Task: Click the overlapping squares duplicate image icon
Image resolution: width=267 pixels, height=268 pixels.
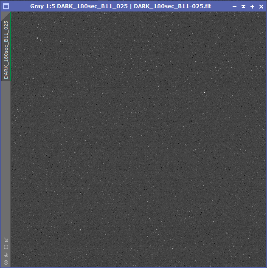Action: tap(6, 255)
